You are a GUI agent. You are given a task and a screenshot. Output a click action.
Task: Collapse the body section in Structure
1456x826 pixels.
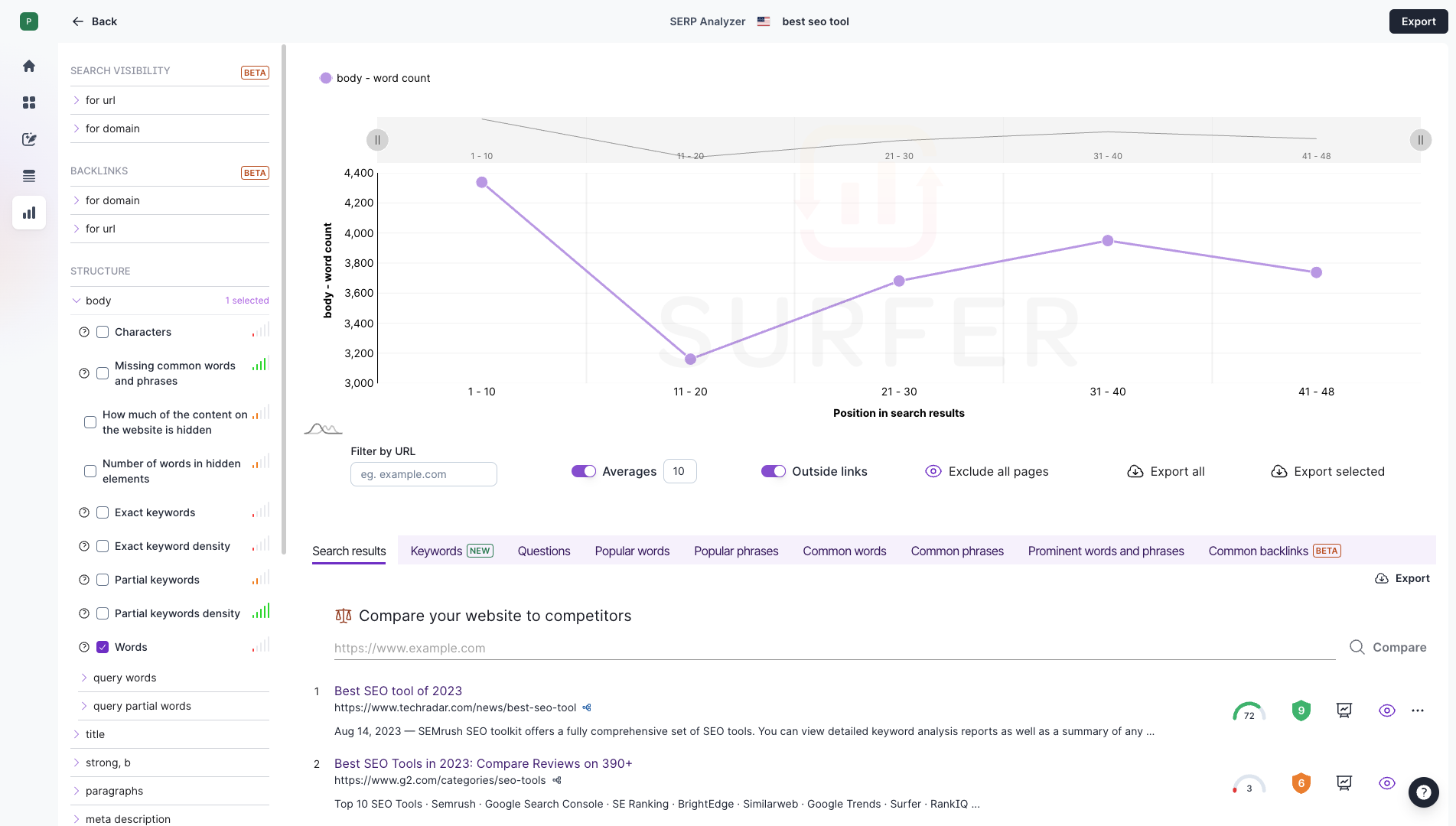point(76,301)
